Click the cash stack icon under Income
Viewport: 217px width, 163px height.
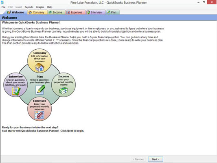click(64, 90)
